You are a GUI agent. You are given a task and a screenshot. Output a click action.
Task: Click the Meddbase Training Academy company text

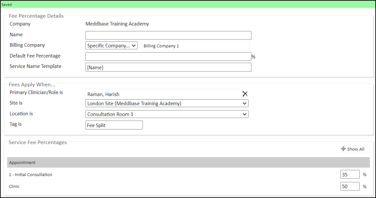pos(117,24)
